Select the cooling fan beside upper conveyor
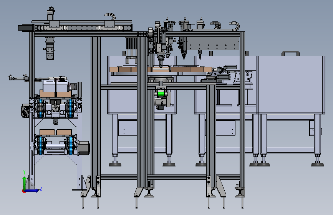This screenshot has width=333, height=215. point(25,110)
